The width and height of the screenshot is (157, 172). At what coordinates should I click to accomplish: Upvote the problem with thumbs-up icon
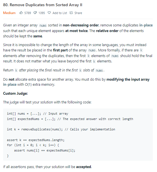pos(21,13)
